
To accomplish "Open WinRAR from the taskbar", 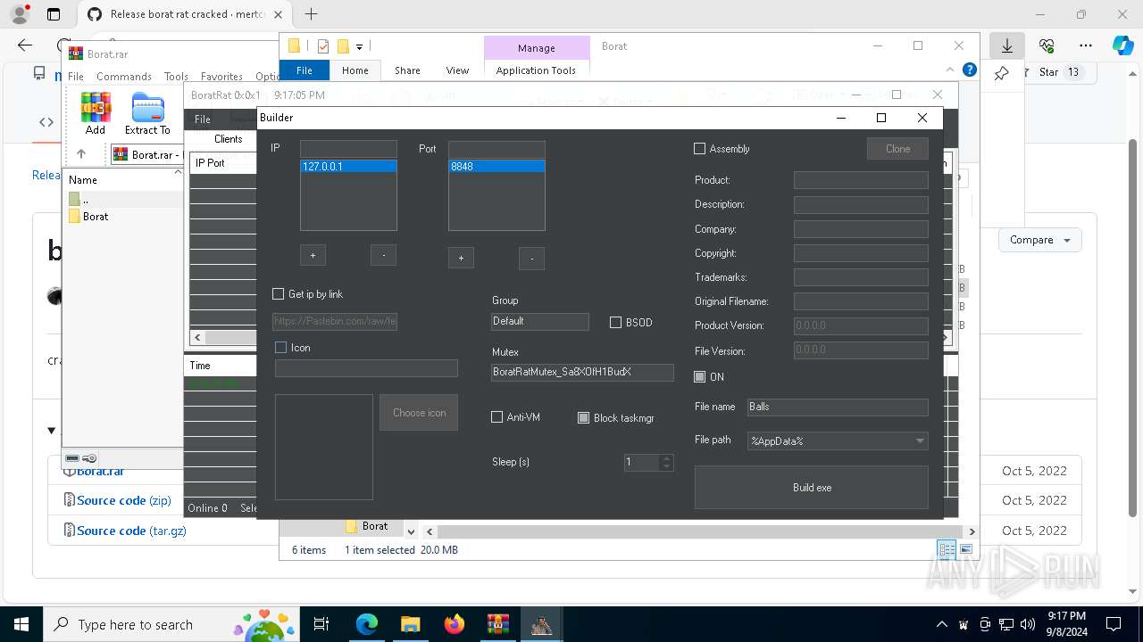I will point(497,624).
